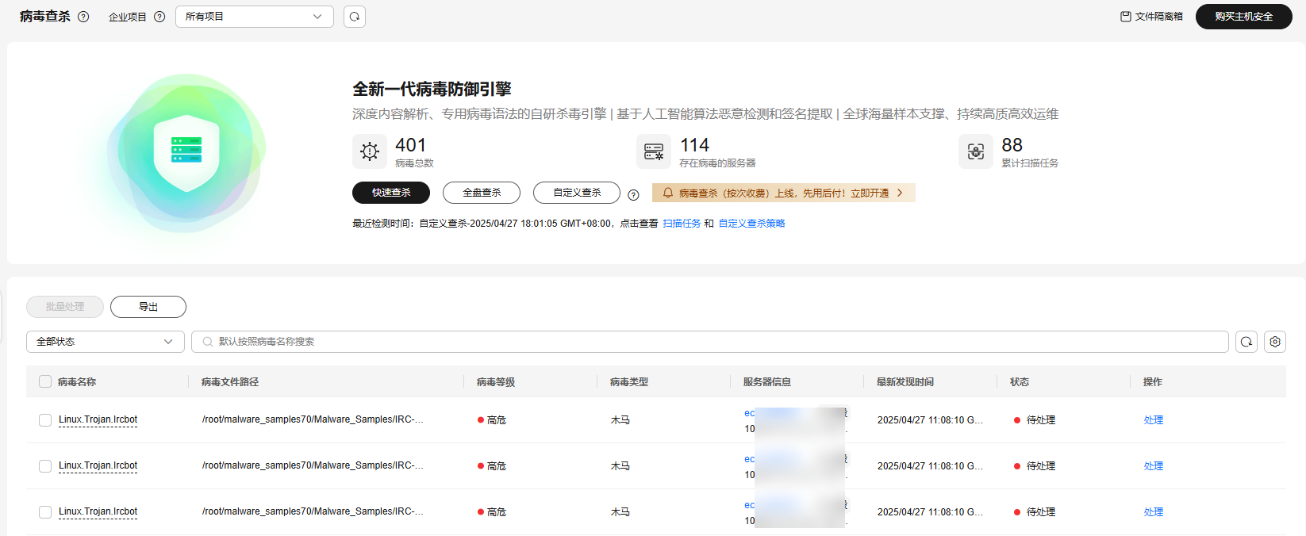Viewport: 1306px width, 536px height.
Task: Click 处理 in first table row
Action: point(1154,420)
